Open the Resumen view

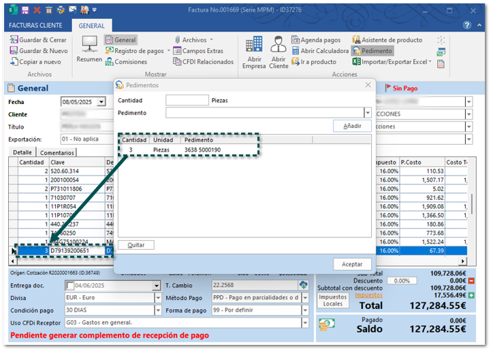click(89, 49)
